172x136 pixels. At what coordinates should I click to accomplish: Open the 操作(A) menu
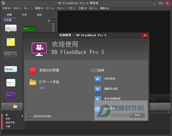click(x=93, y=8)
